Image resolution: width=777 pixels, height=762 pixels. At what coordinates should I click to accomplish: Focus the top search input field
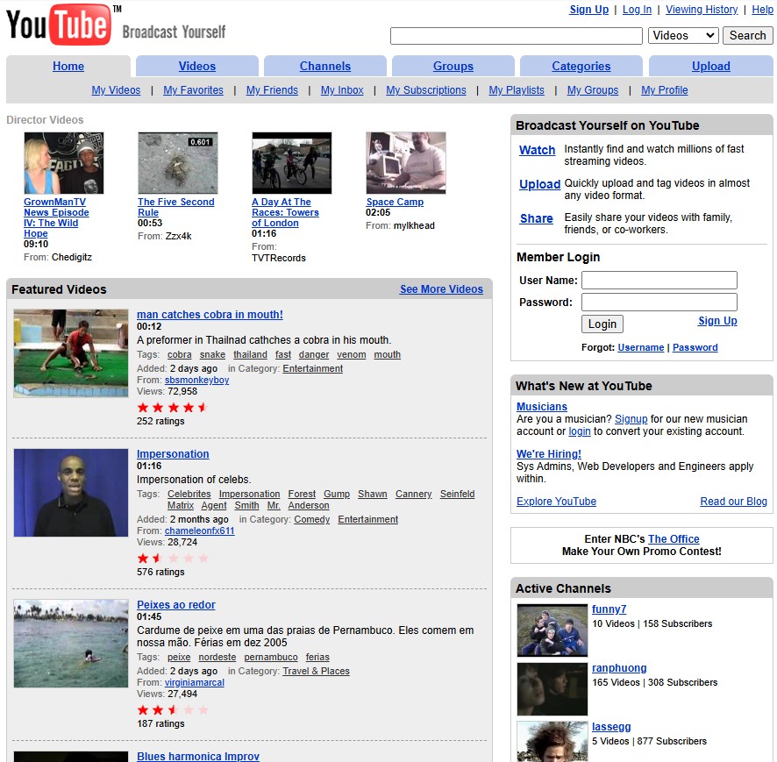(516, 36)
